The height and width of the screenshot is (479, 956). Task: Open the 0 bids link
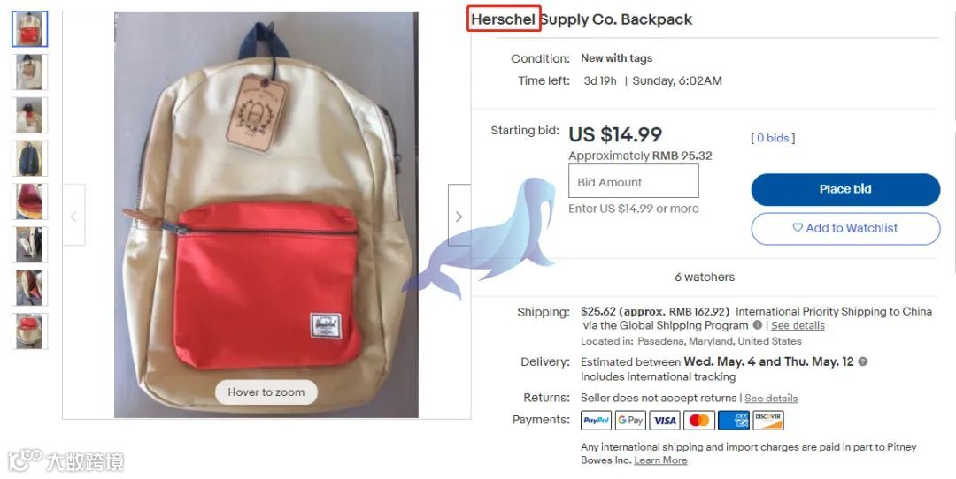[x=773, y=138]
